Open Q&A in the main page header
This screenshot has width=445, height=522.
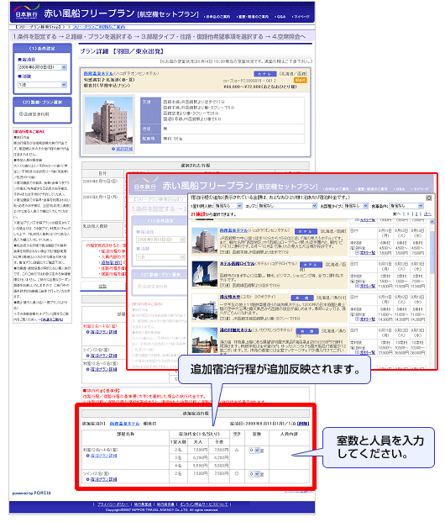280,17
